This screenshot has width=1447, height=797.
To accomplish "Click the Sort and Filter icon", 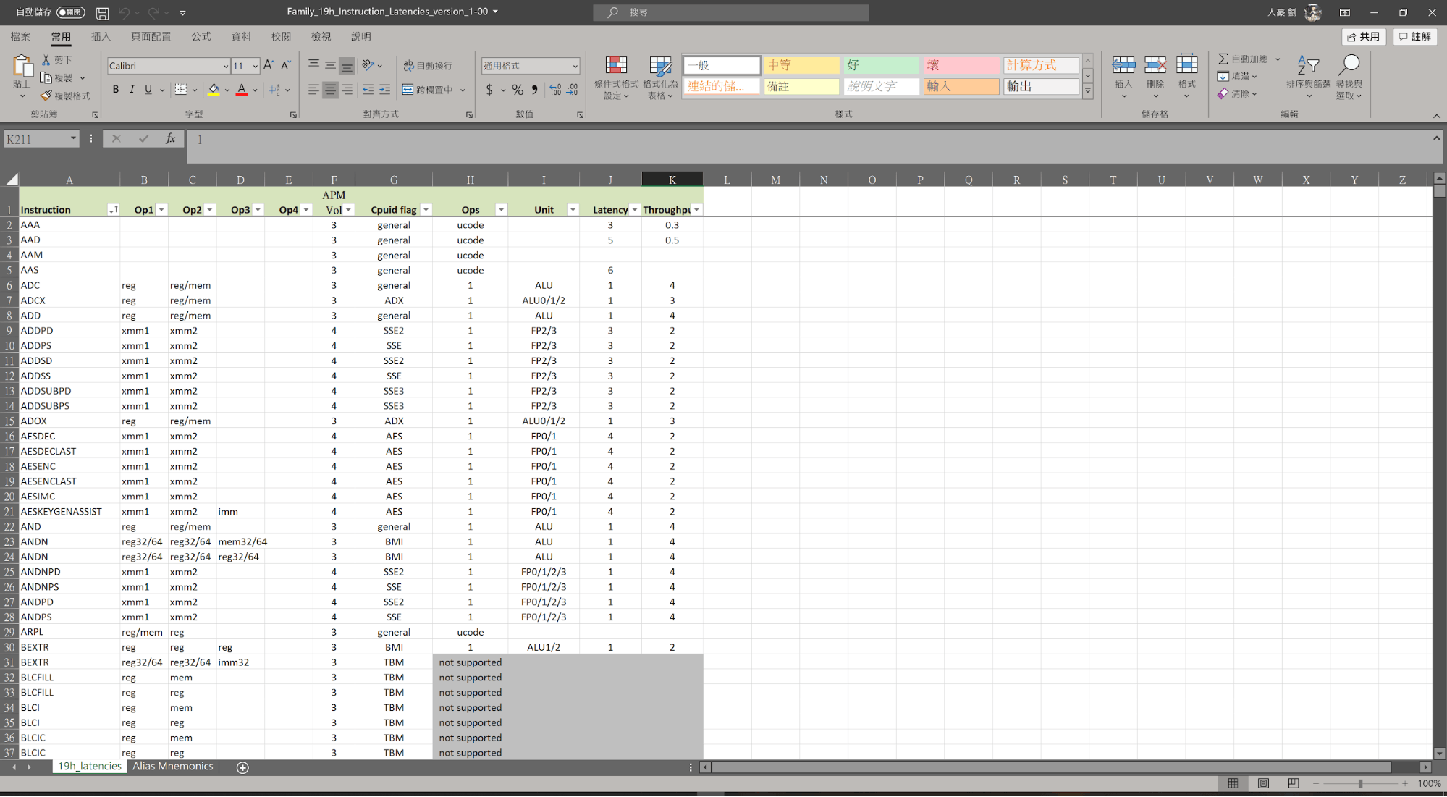I will tap(1307, 67).
